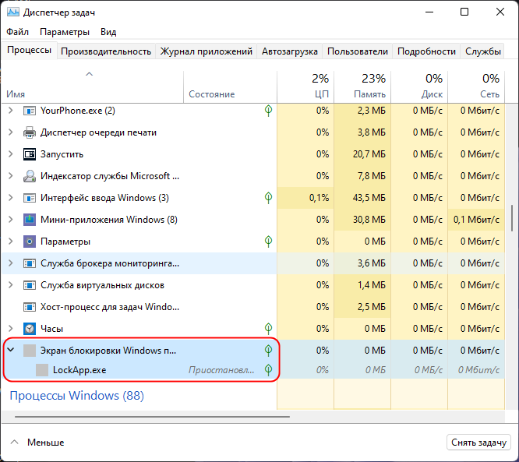Click the green leaf icon on Экран блокировки row

[x=268, y=350]
